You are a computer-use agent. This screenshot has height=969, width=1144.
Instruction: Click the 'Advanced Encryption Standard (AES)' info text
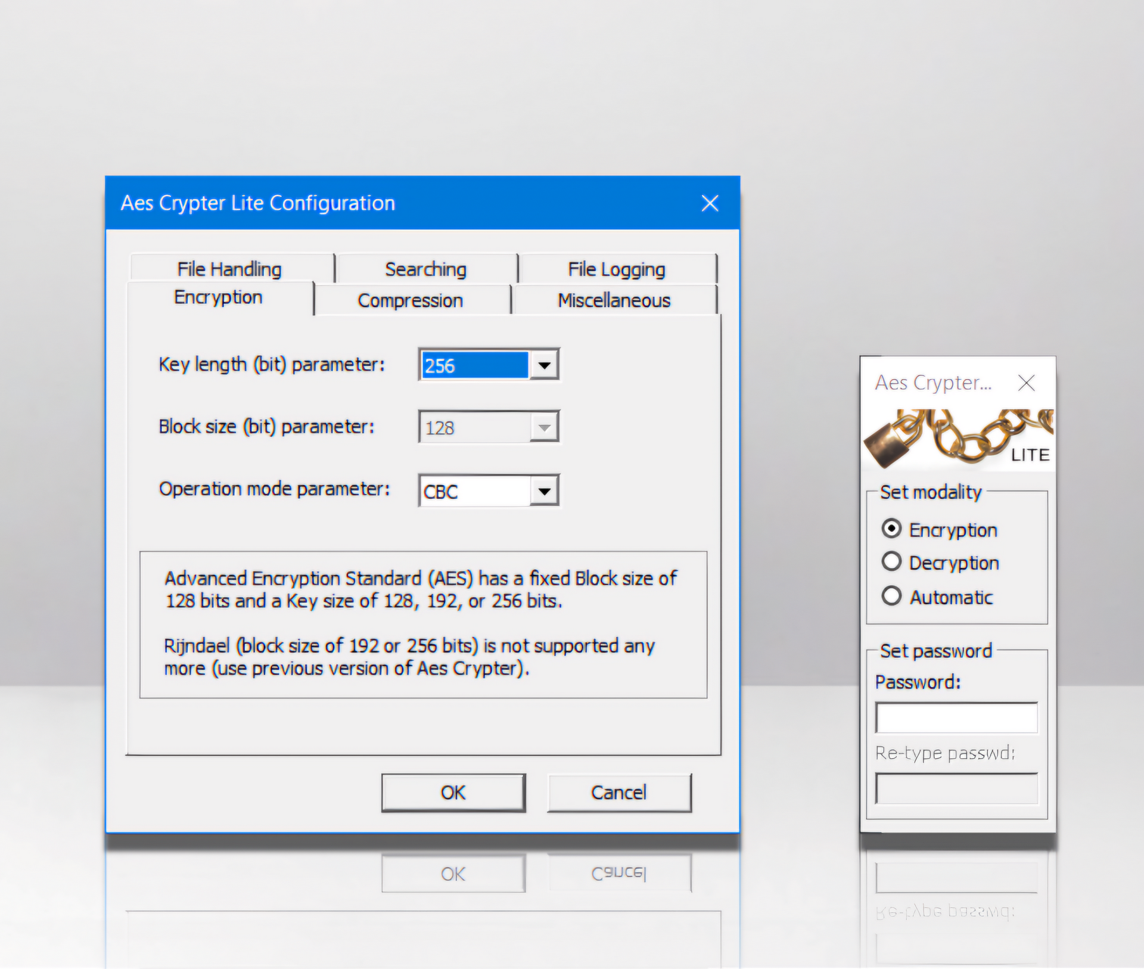[x=421, y=589]
